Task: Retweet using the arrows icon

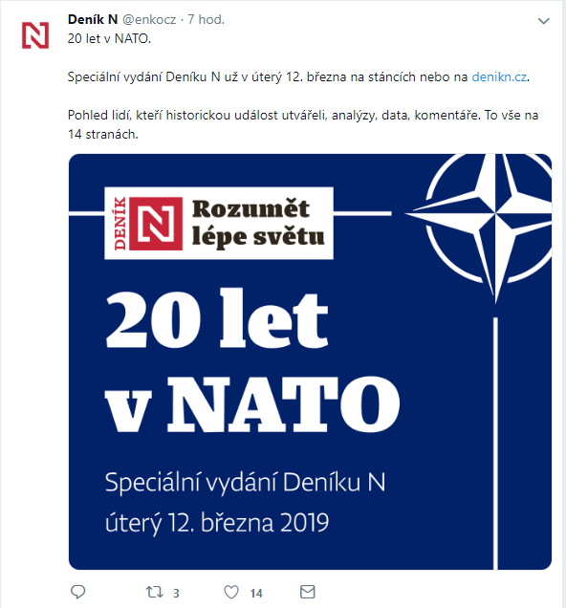Action: tap(154, 592)
